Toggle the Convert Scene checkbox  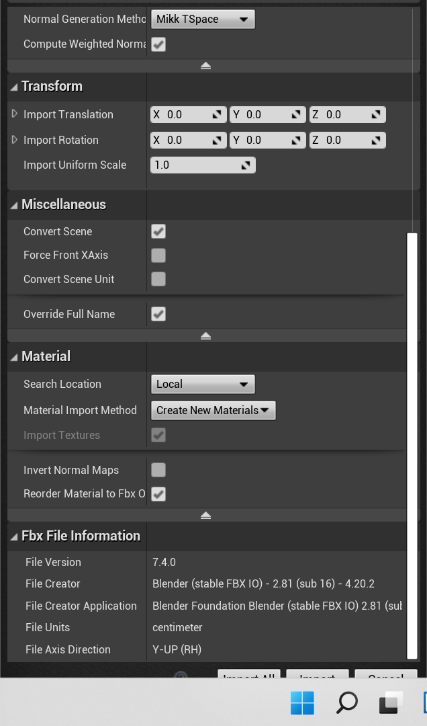pos(158,232)
